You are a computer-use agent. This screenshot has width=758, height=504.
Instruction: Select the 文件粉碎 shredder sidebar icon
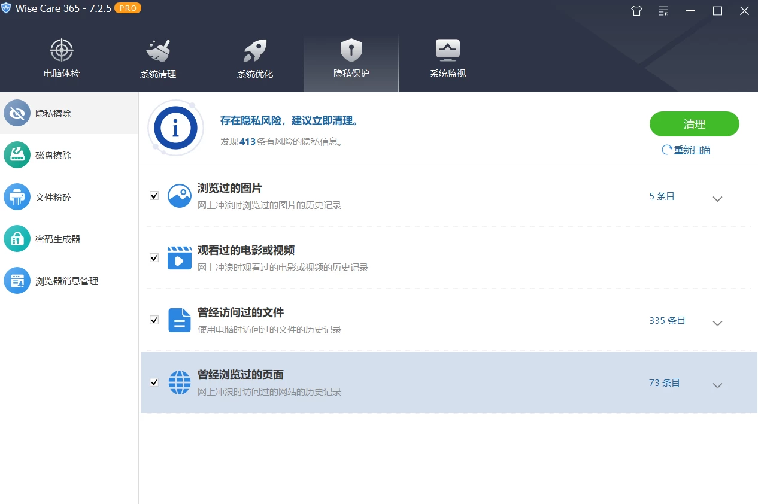pyautogui.click(x=17, y=197)
